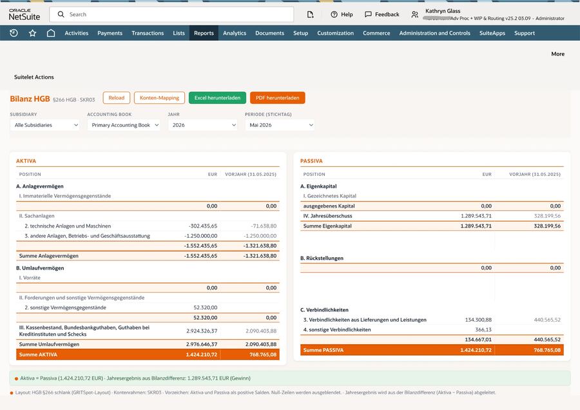Click 'A. Anlagevermögen' row
This screenshot has height=410, width=580.
148,186
